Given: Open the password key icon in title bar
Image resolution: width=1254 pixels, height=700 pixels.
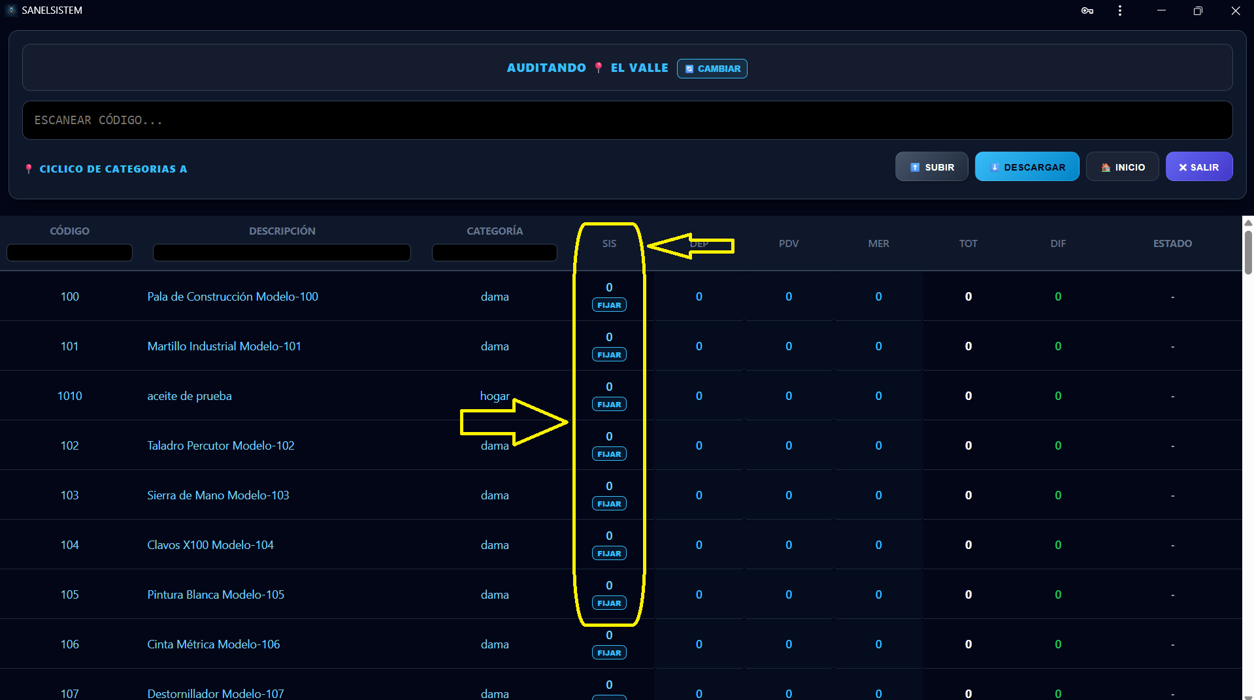Looking at the screenshot, I should click(1087, 10).
